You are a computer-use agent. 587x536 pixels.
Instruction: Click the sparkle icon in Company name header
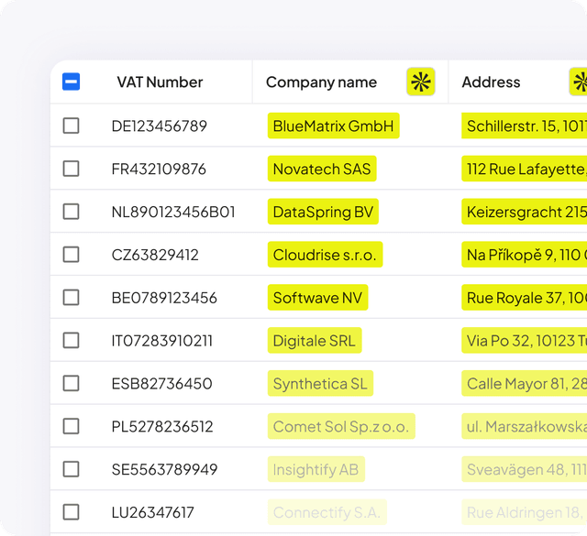click(420, 82)
